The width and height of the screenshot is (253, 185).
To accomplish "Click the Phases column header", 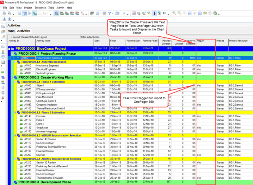I will point(222,43).
